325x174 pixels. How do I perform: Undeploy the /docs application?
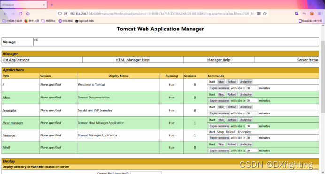246,95
